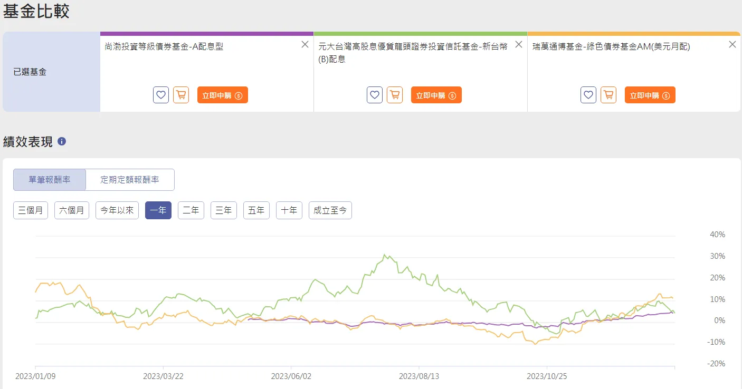
Task: Switch to 單筆報酬率 tab
Action: pos(50,180)
